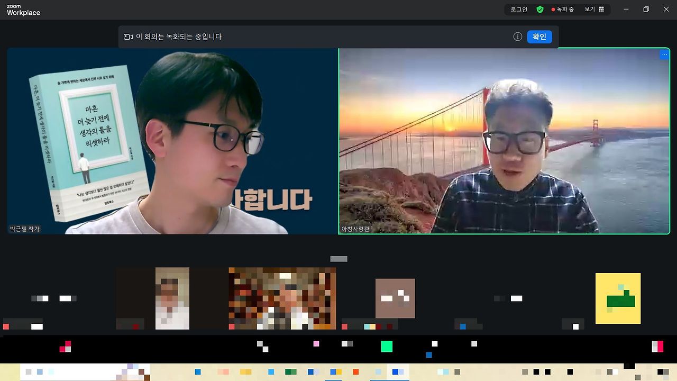
Task: Click 로그인 in the title bar
Action: point(519,10)
